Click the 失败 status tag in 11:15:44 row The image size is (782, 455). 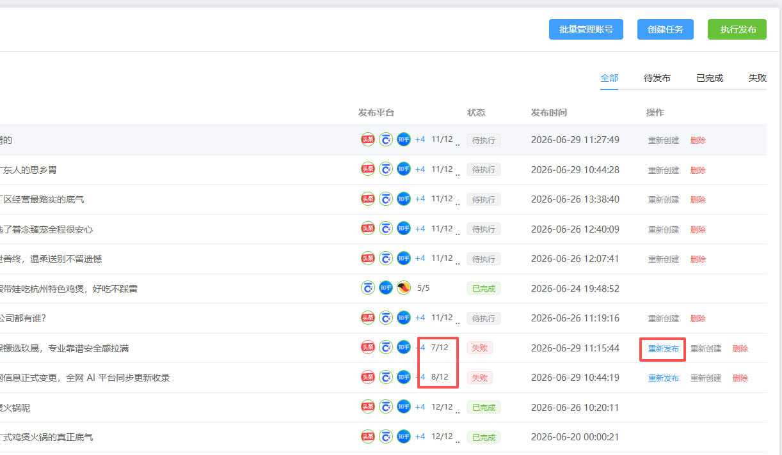click(480, 348)
